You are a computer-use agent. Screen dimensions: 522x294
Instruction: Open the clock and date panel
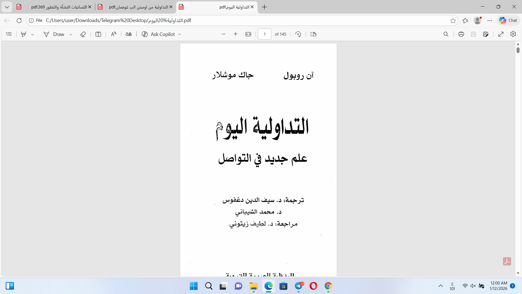[499, 286]
